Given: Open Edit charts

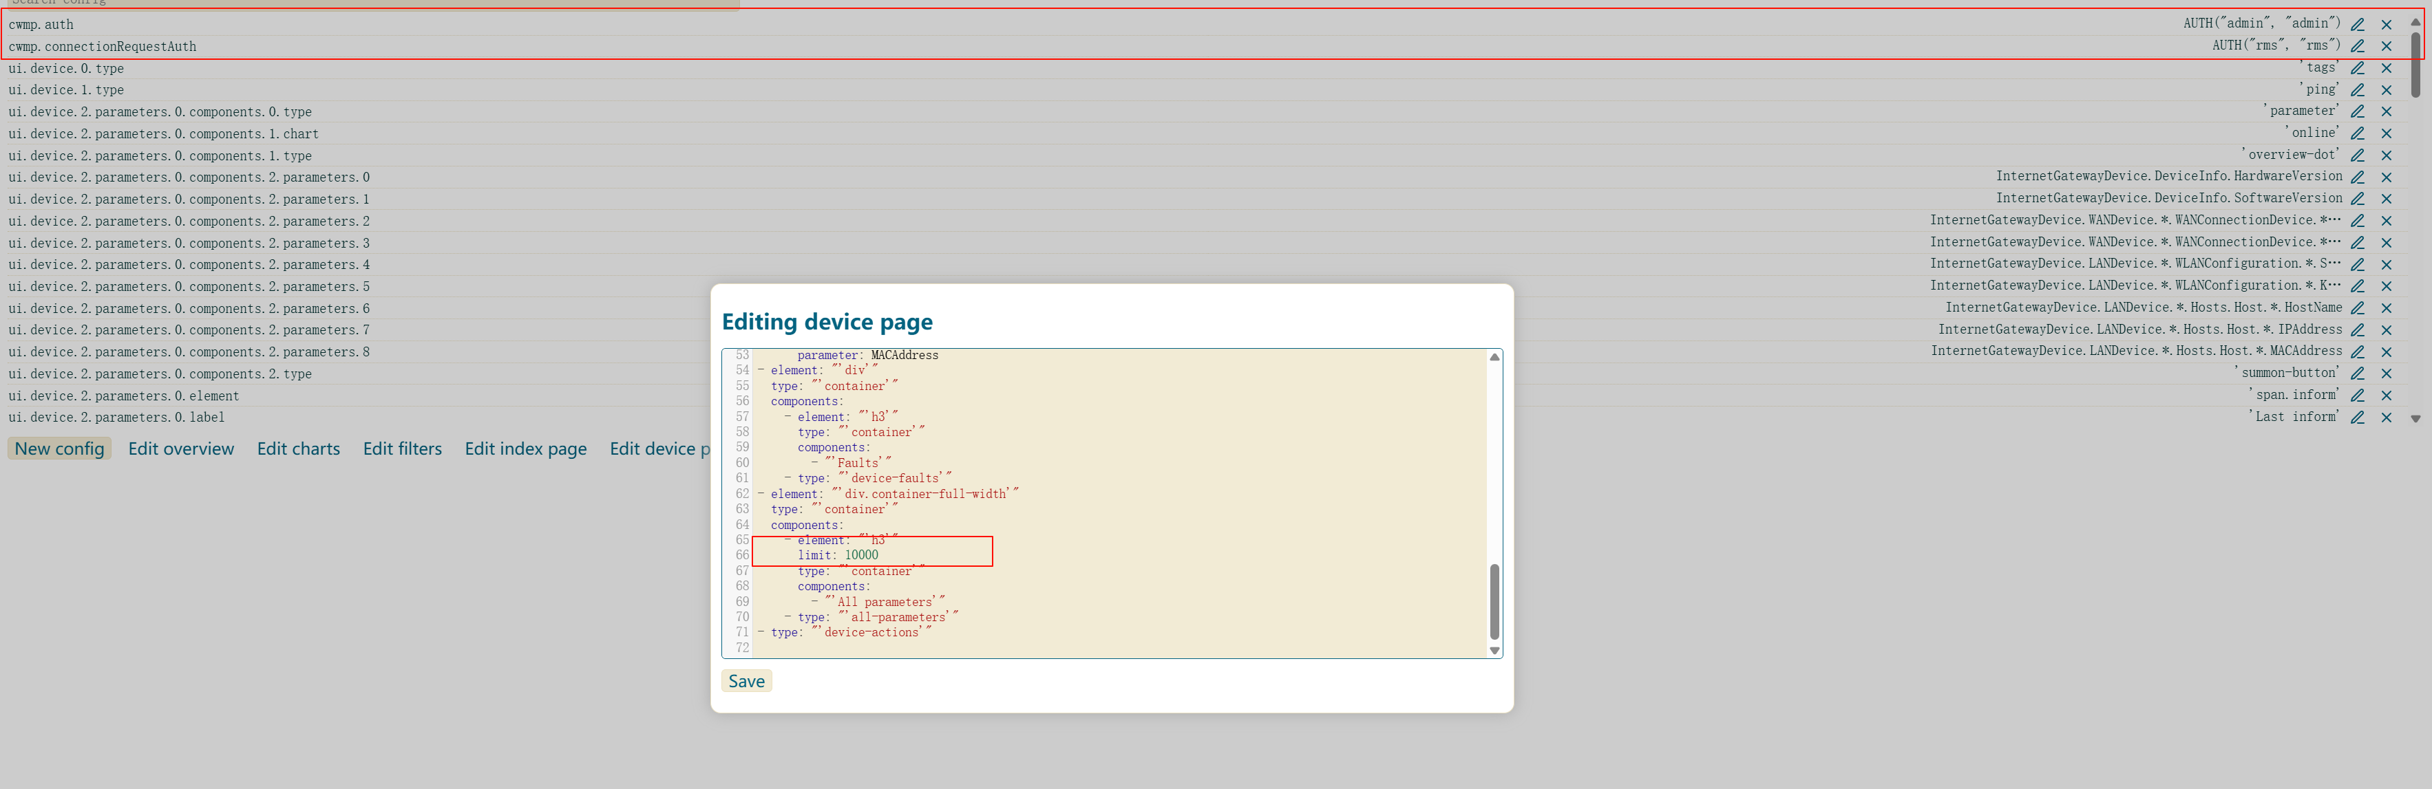Looking at the screenshot, I should (298, 449).
